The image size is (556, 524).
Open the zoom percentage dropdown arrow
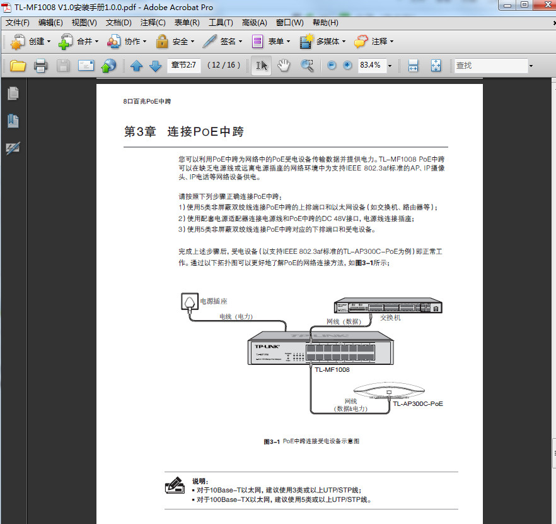[390, 66]
